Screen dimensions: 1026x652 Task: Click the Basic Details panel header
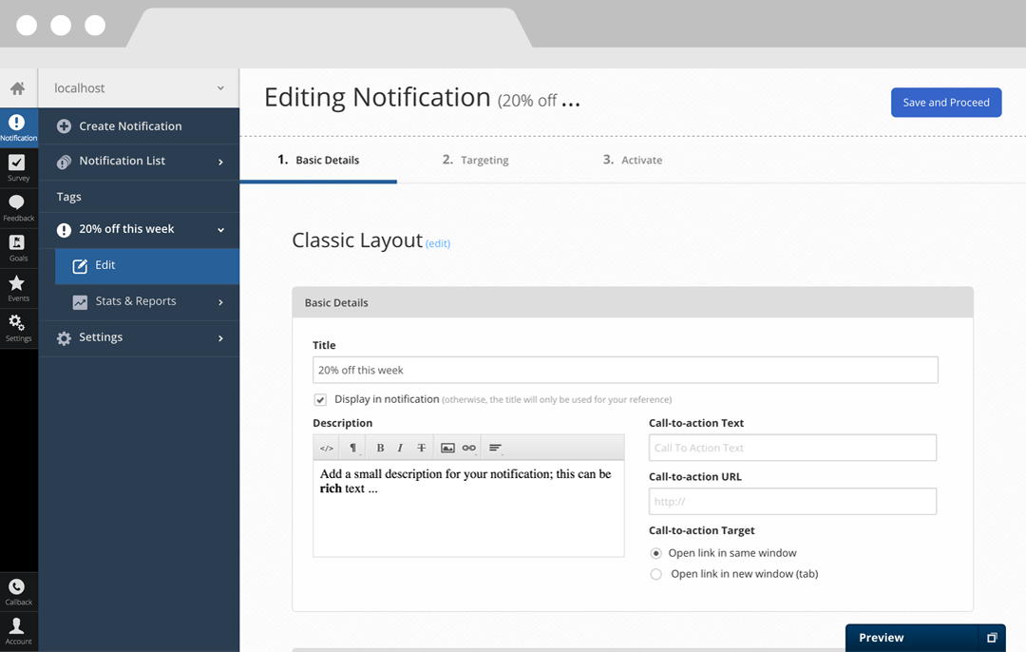[633, 302]
